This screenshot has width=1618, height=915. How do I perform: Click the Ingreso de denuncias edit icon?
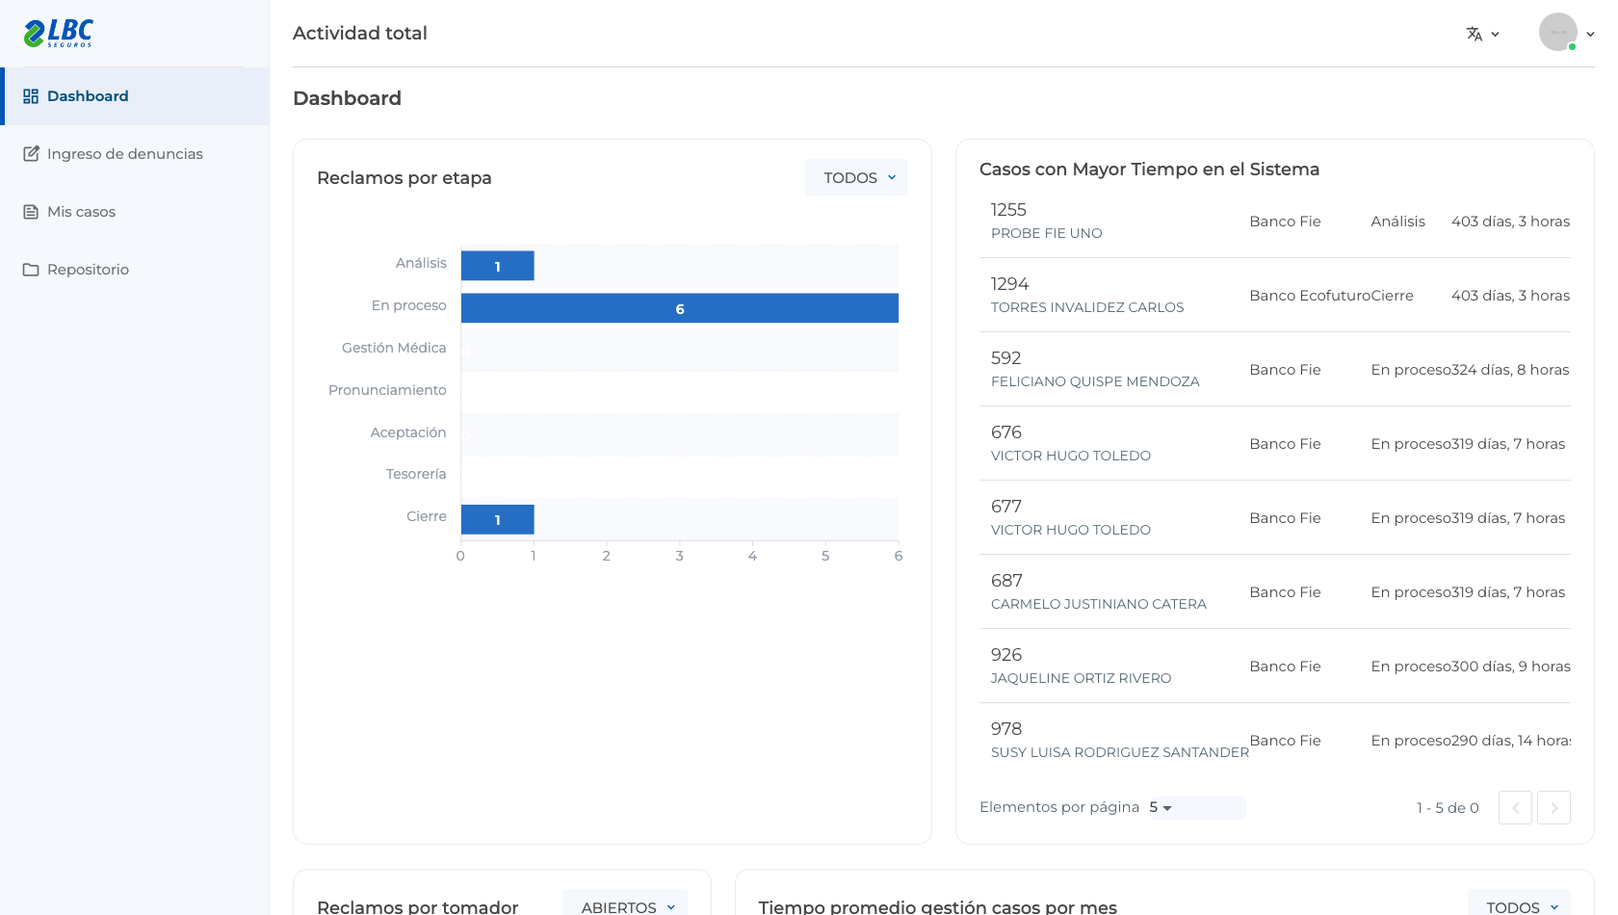(31, 154)
